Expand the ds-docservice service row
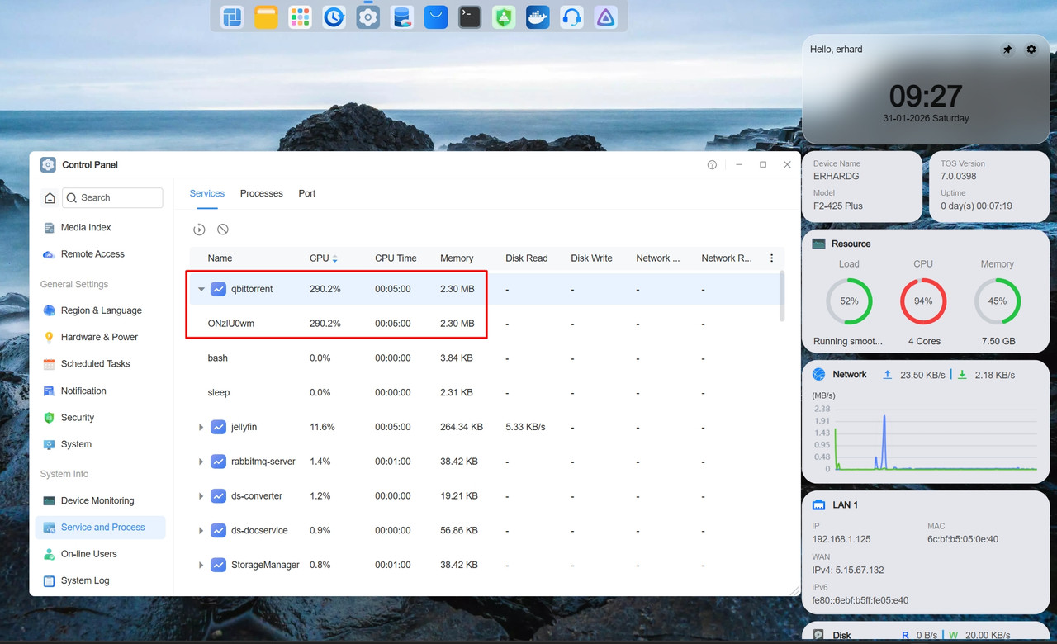This screenshot has height=644, width=1057. [201, 530]
